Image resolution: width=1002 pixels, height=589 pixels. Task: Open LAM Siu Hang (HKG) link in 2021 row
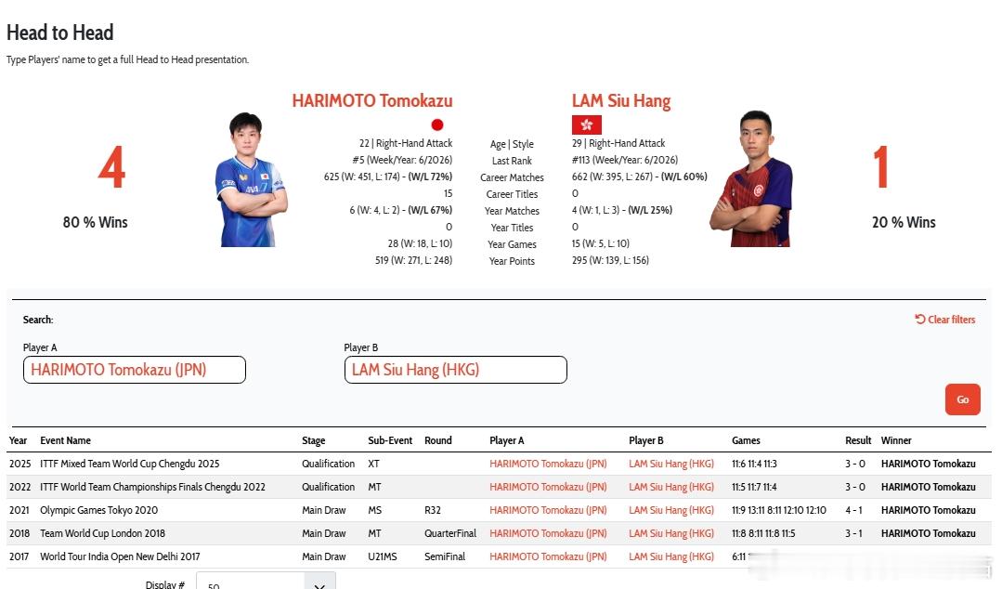tap(671, 510)
